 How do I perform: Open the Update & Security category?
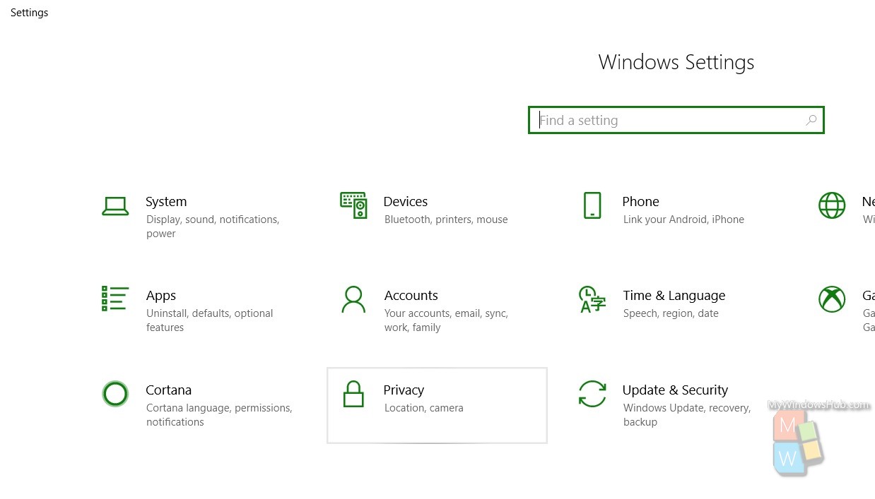coord(675,390)
